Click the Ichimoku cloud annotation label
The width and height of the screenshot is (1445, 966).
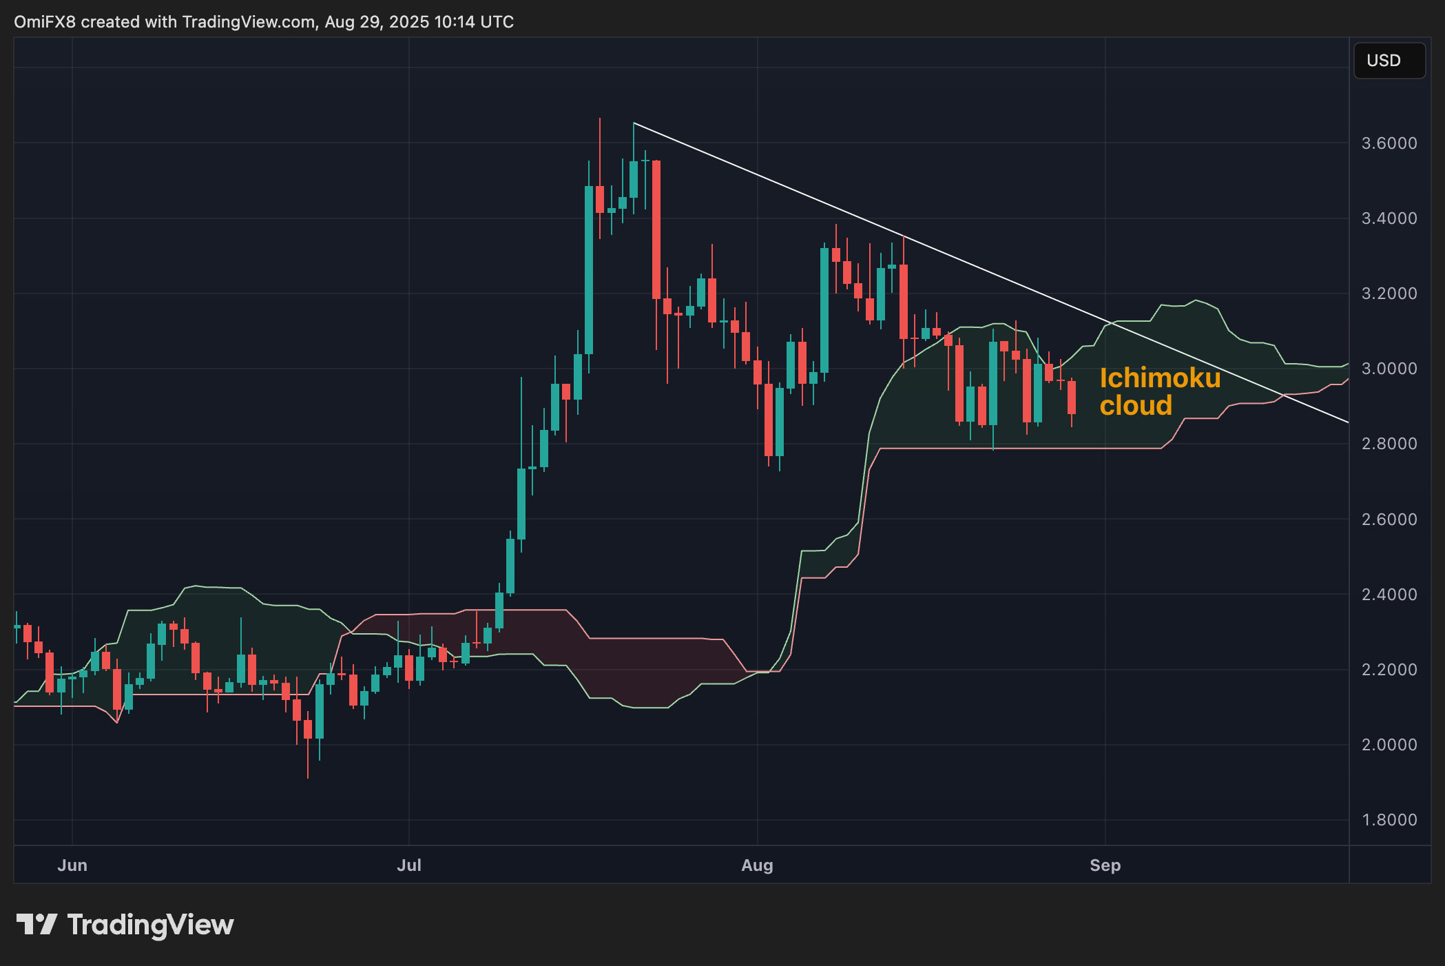[1160, 391]
